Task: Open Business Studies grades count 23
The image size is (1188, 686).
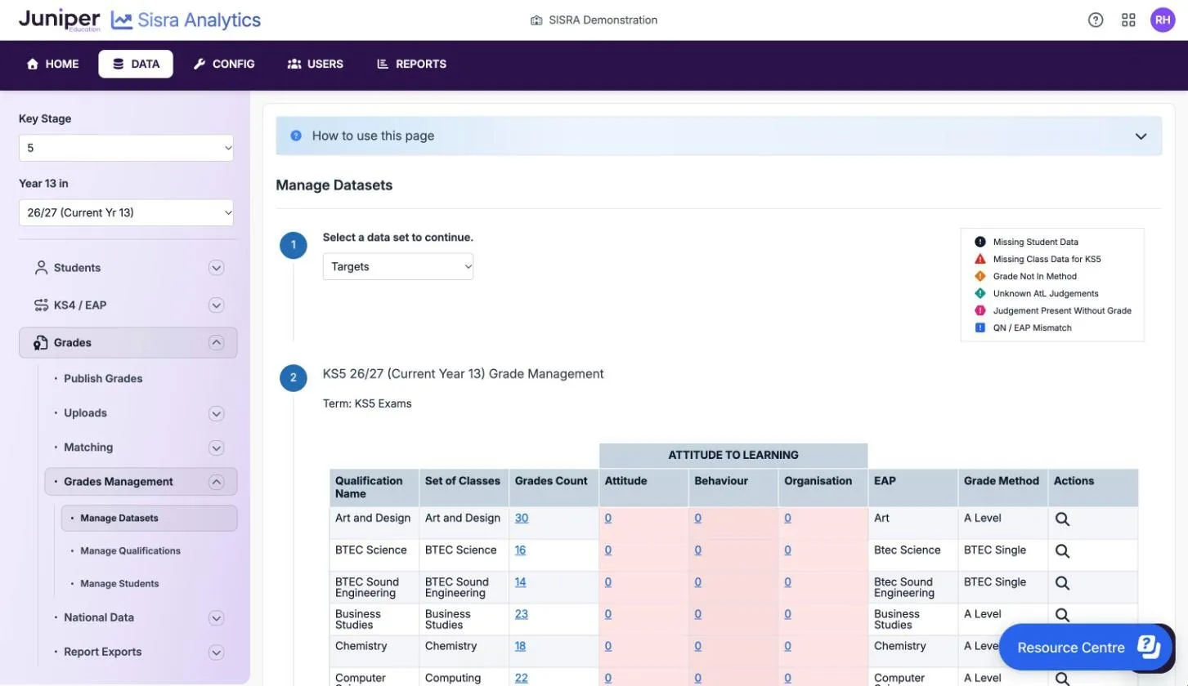Action: coord(522,613)
